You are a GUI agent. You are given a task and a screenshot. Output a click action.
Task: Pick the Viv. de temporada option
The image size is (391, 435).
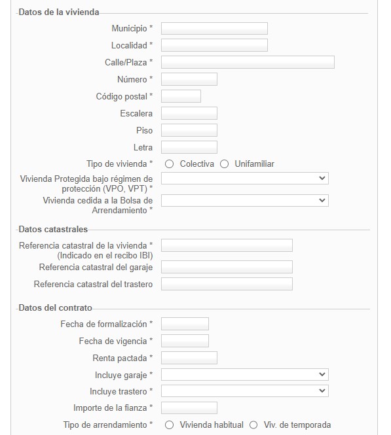tap(253, 425)
